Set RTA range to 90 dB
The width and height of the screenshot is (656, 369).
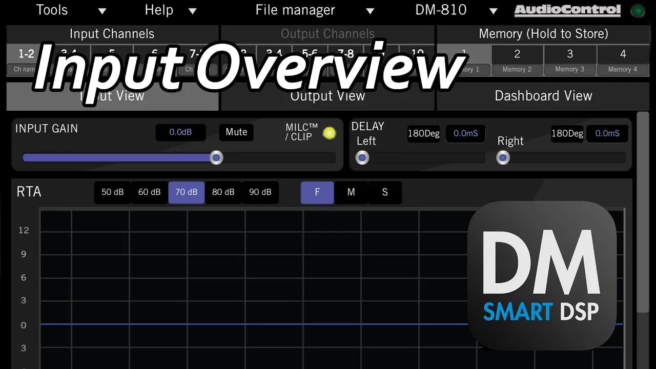(260, 192)
